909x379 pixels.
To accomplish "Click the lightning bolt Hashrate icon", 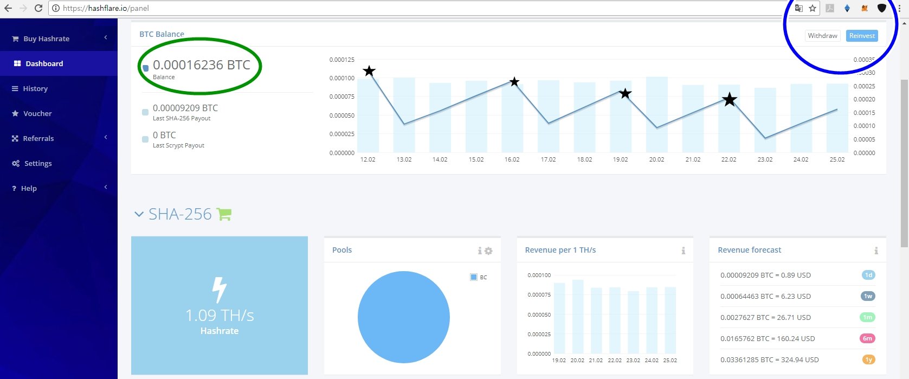I will [219, 290].
